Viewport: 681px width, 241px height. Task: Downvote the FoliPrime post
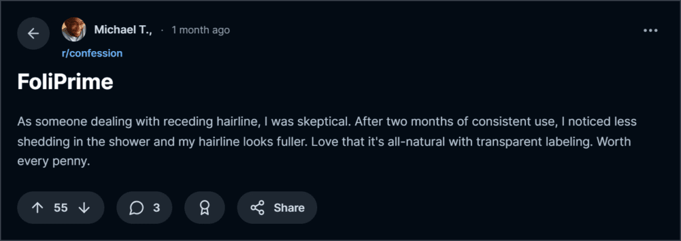[x=84, y=208]
